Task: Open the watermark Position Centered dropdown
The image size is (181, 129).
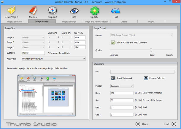Action: point(122,86)
